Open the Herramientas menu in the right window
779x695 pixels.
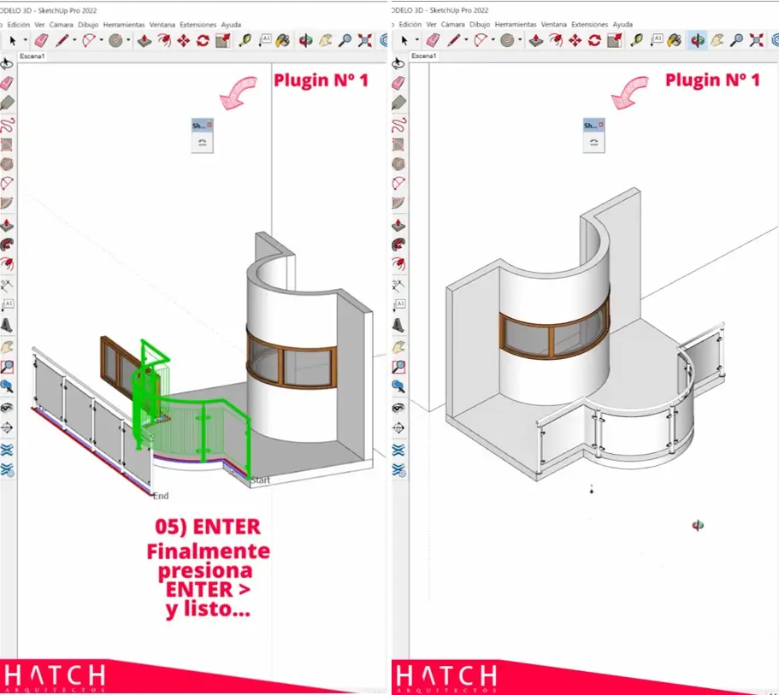[x=511, y=25]
